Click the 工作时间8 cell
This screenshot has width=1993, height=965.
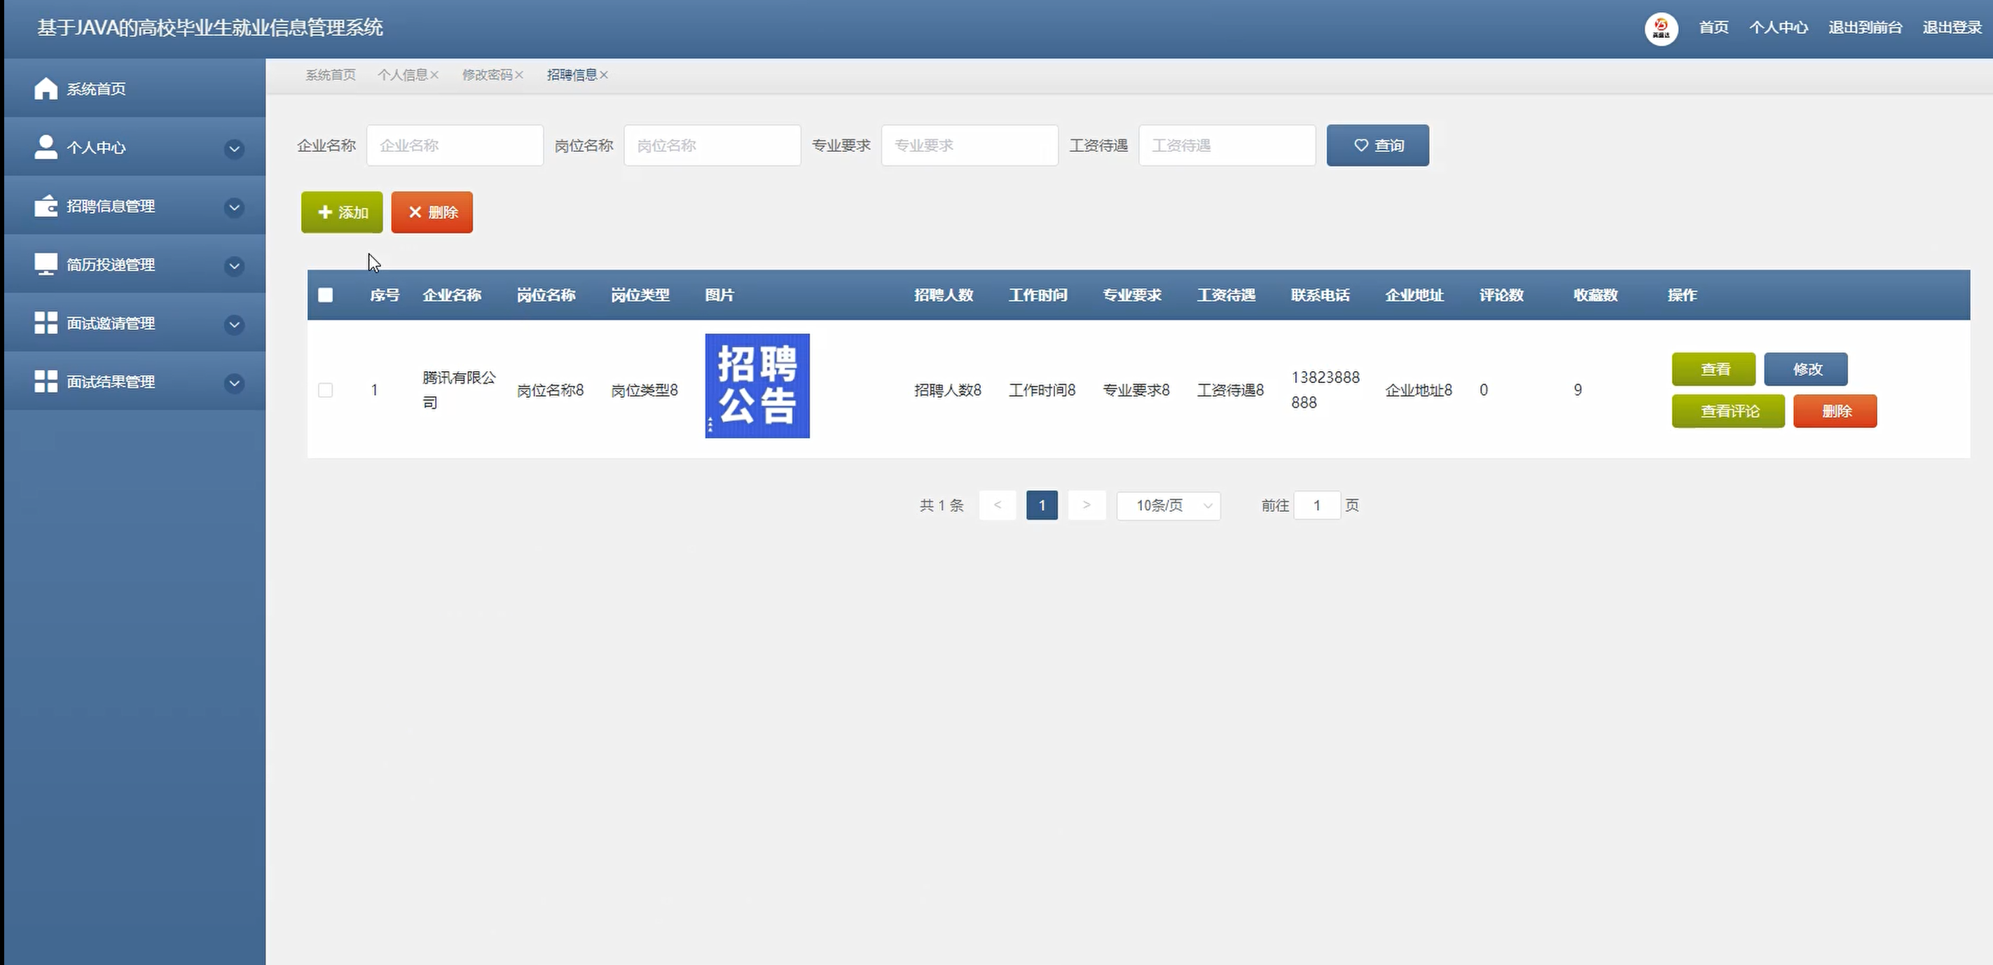(x=1042, y=391)
